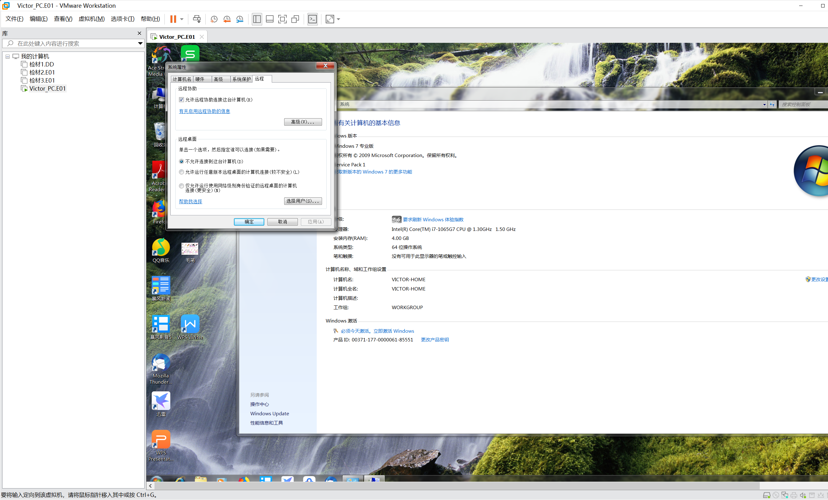The height and width of the screenshot is (500, 828).
Task: Click the 选择用户(S)... button
Action: 302,201
